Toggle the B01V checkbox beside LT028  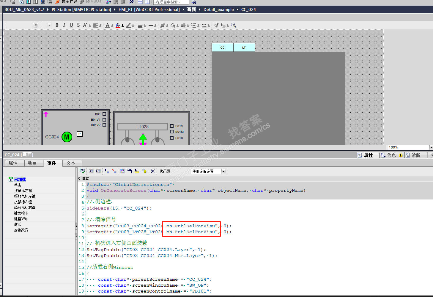pyautogui.click(x=172, y=126)
